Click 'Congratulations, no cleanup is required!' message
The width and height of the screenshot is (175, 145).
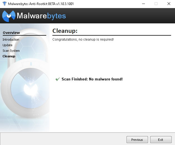click(x=83, y=40)
